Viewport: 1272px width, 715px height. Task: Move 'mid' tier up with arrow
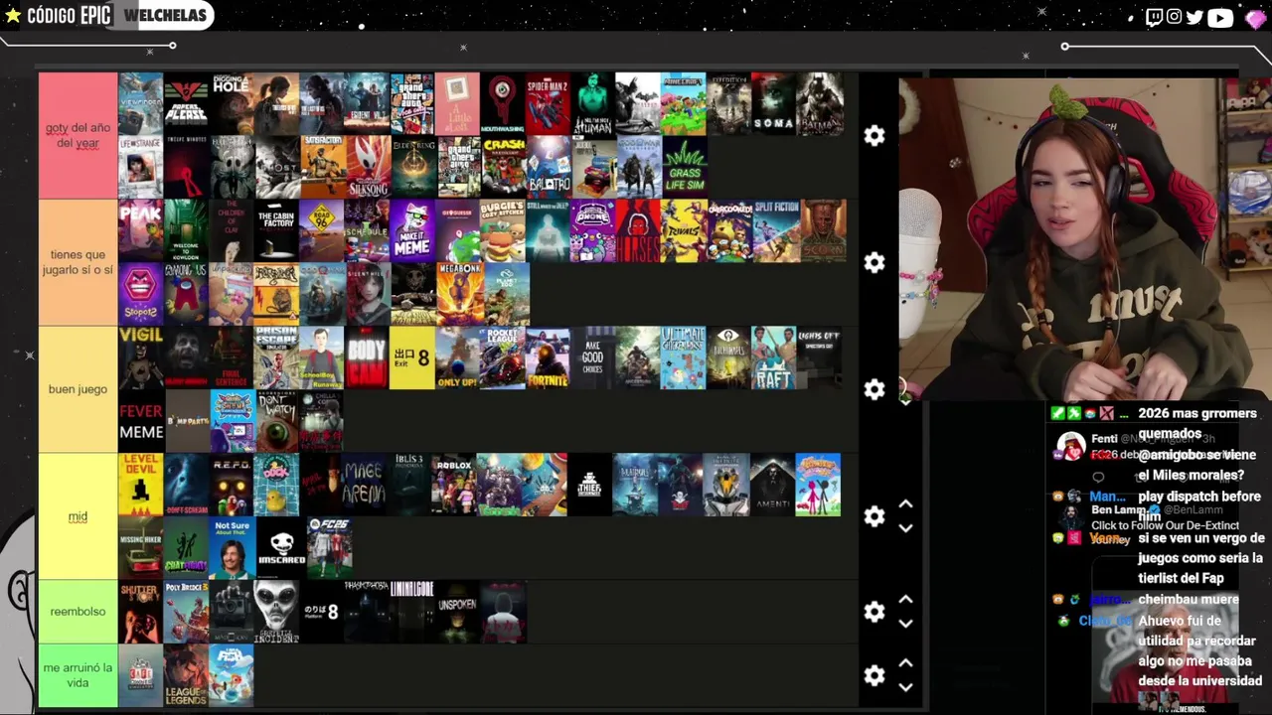click(905, 504)
